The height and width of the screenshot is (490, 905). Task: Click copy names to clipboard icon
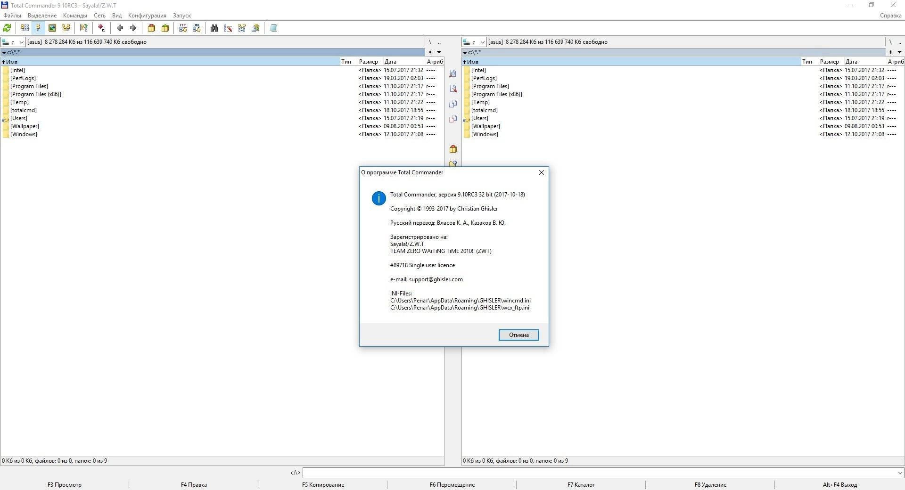pyautogui.click(x=255, y=28)
